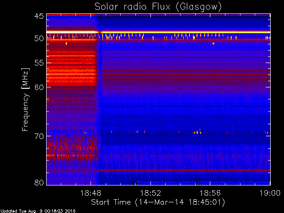The width and height of the screenshot is (284, 213).
Task: Click the 80 frequency tick label
Action: coord(39,182)
